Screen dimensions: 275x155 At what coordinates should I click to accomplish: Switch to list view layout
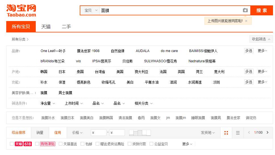238,133
